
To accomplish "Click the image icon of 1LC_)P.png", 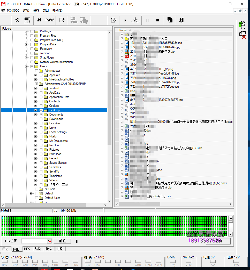I will click(x=127, y=69).
